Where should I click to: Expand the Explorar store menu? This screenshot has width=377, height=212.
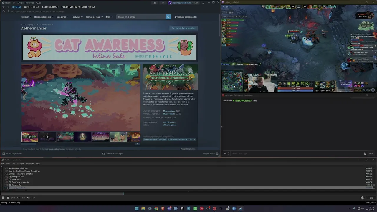[26, 17]
